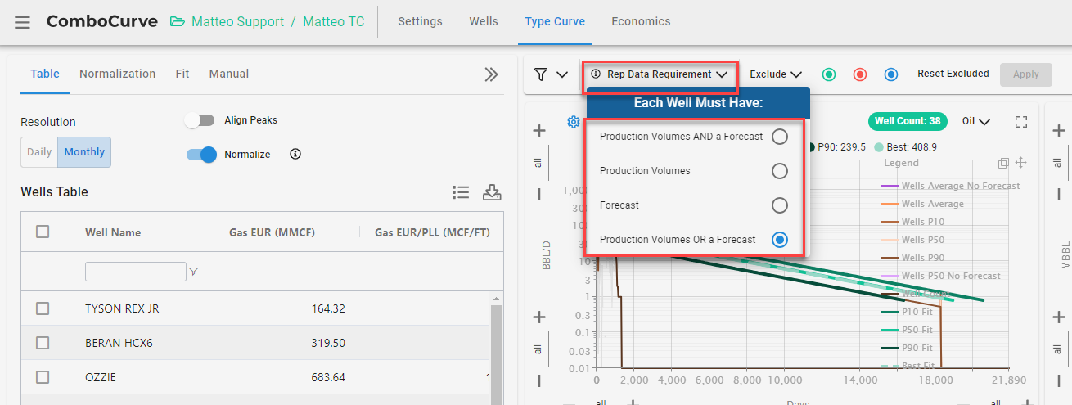This screenshot has height=405, width=1072.
Task: Go to the Economics tab
Action: coord(641,22)
